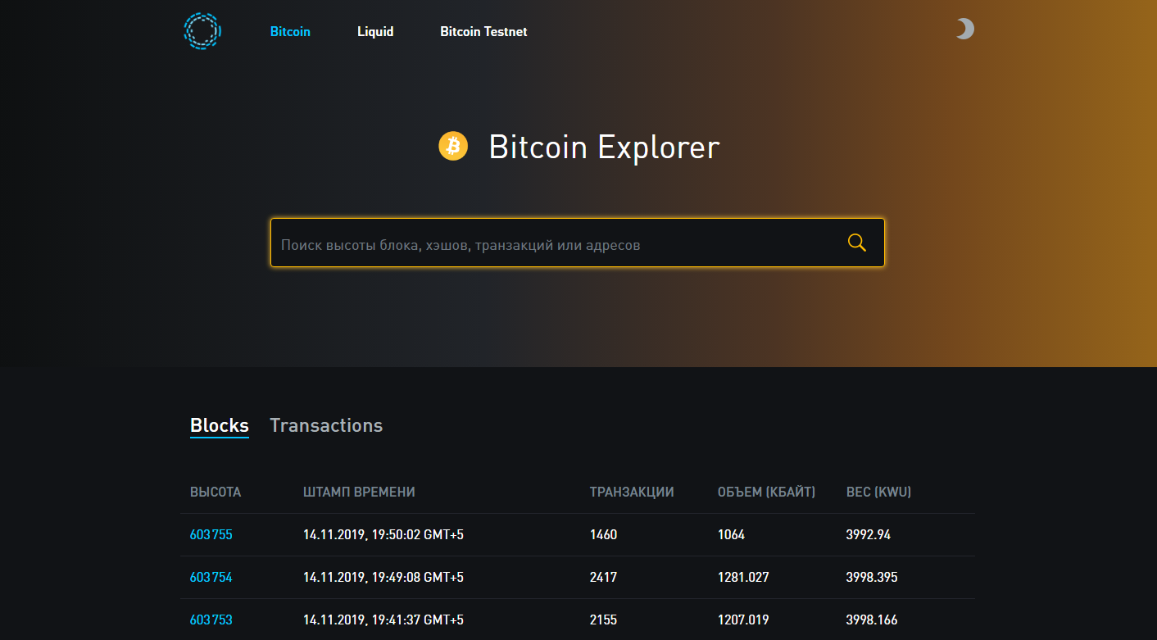Screen dimensions: 1157x640
Task: Click the orange Bitcoin coin icon
Action: click(x=453, y=146)
